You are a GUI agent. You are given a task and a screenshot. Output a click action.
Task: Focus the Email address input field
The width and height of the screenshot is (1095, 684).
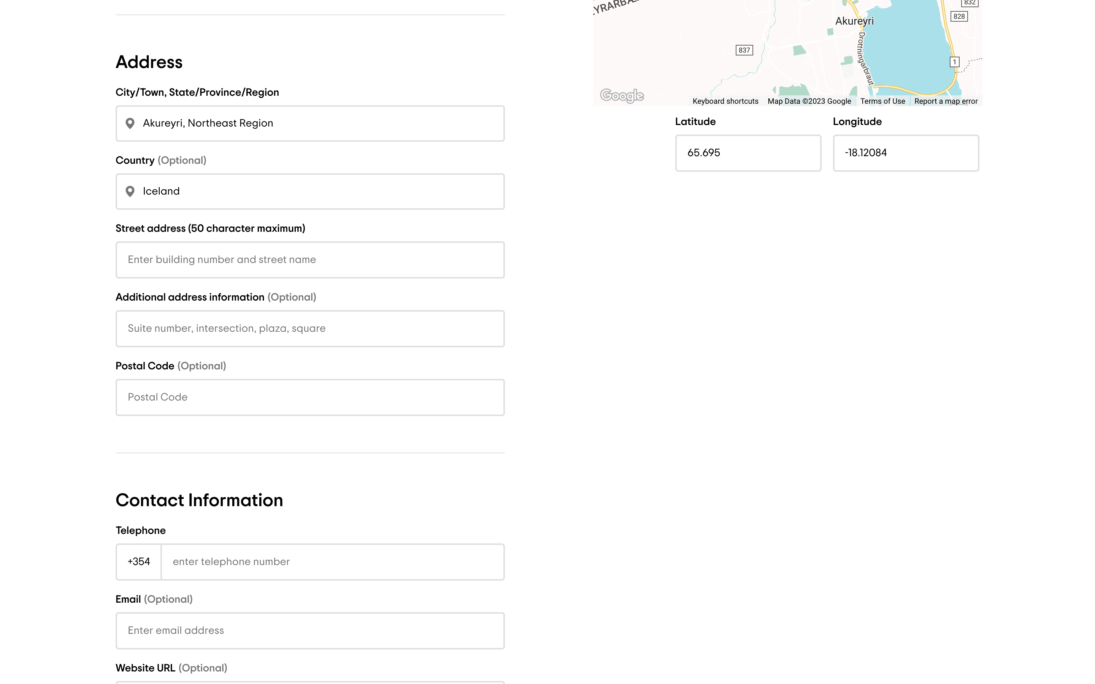pyautogui.click(x=310, y=631)
